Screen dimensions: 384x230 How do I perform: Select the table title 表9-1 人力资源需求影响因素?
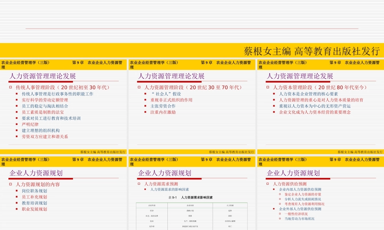[x=191, y=197]
